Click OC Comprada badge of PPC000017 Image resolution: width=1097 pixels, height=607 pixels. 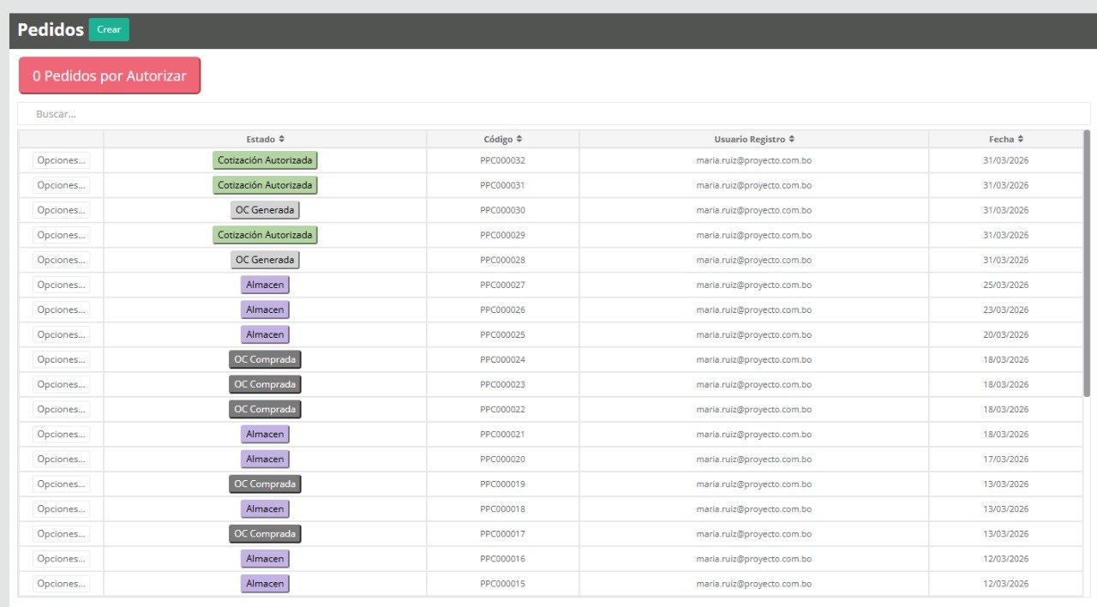point(265,533)
